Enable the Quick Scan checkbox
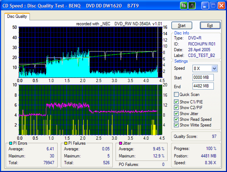The height and width of the screenshot is (172, 227). click(x=176, y=95)
